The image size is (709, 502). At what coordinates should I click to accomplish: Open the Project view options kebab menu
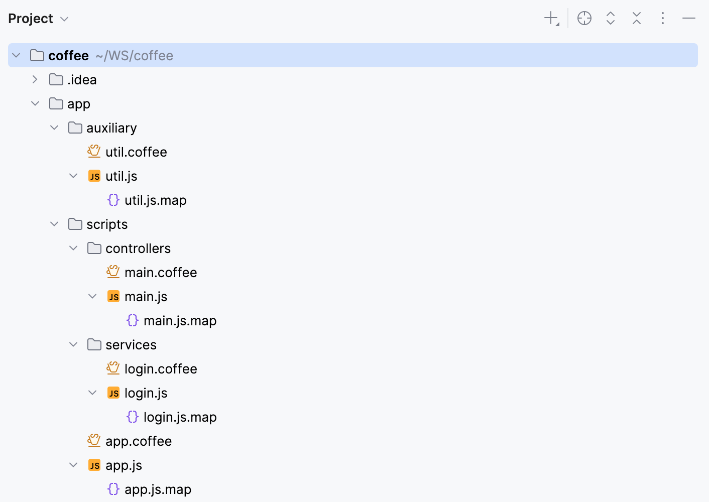pos(663,18)
